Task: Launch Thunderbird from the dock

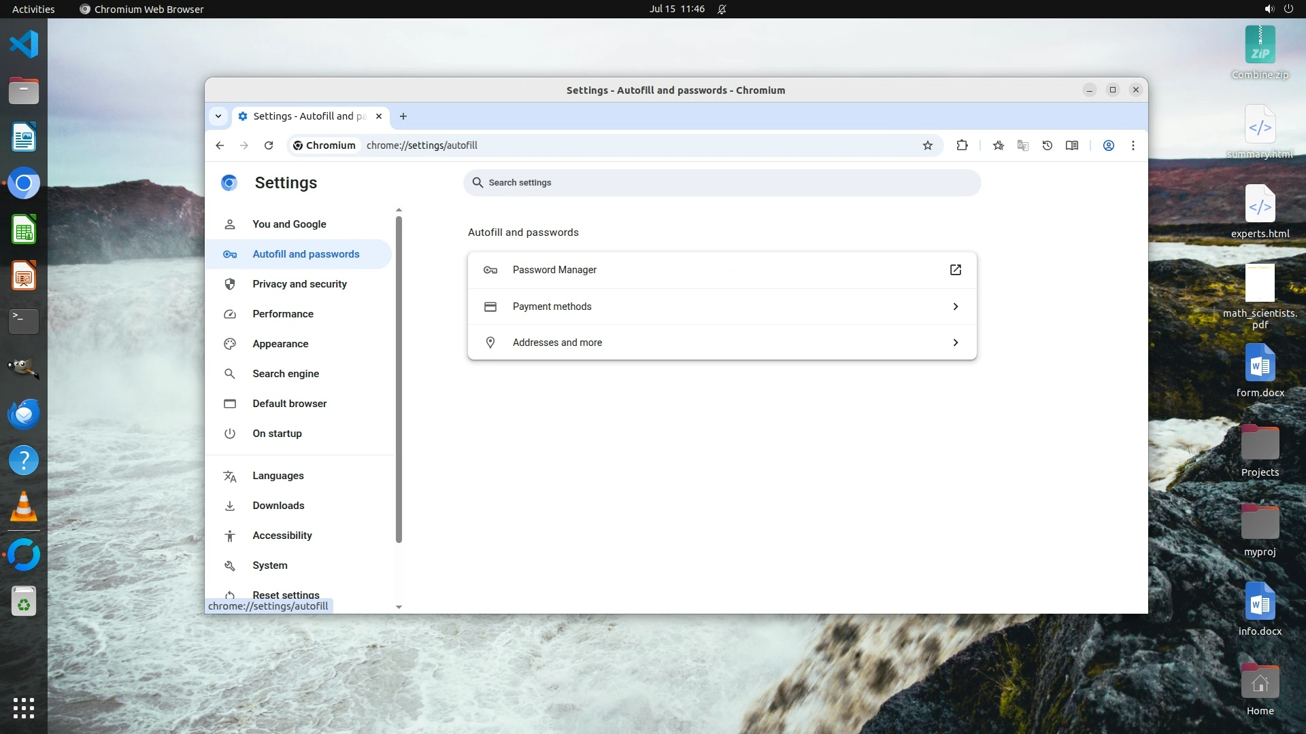Action: click(x=24, y=414)
